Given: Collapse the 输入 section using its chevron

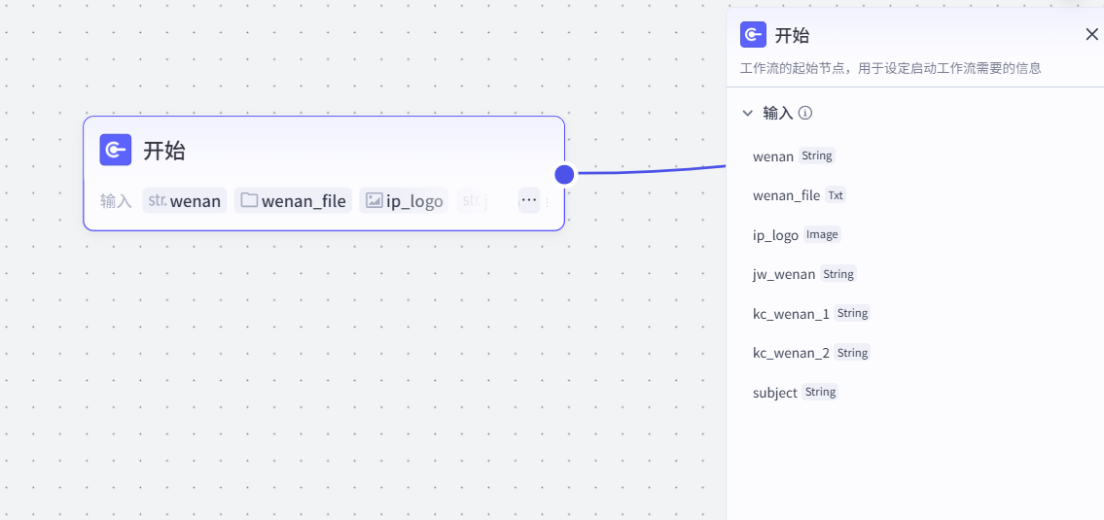Looking at the screenshot, I should 747,113.
